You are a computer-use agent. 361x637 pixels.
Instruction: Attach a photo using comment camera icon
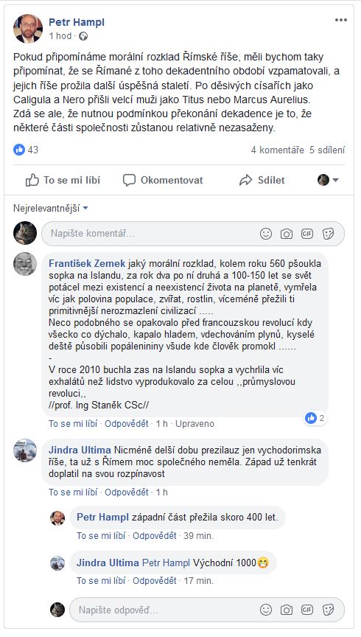(287, 234)
